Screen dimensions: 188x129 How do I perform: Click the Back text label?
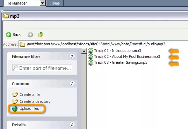tap(16, 35)
